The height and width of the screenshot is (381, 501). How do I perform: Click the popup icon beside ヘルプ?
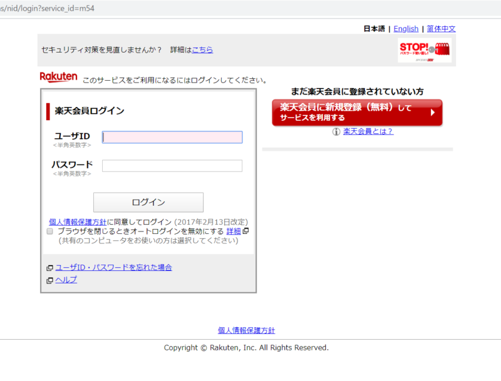(x=50, y=280)
